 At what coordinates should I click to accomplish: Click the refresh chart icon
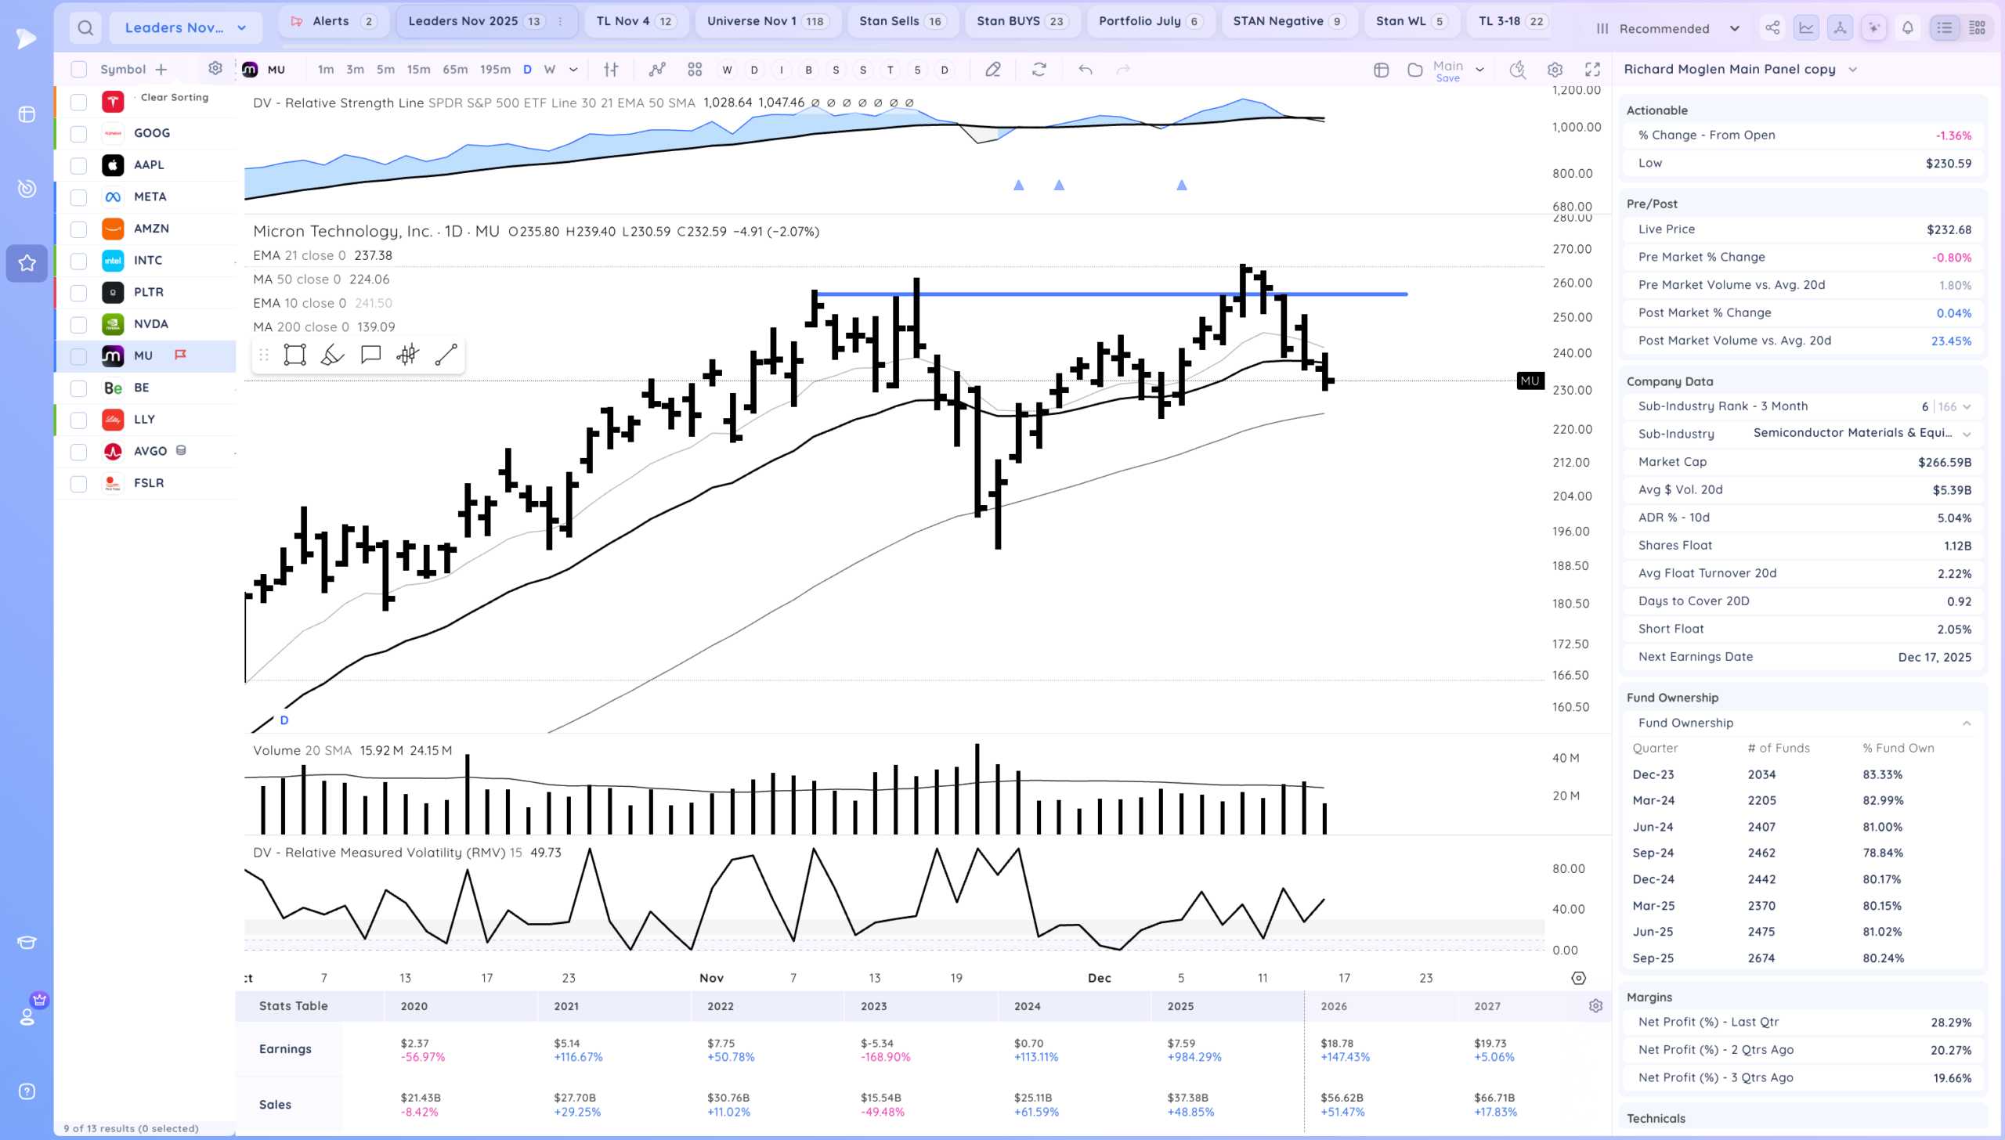tap(1039, 70)
